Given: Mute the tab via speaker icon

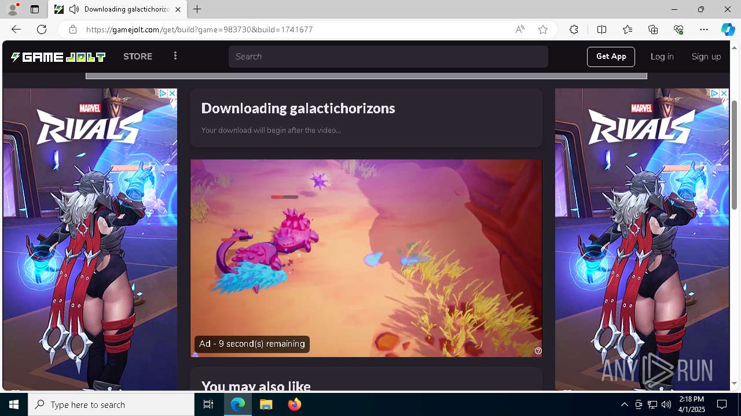Looking at the screenshot, I should [x=74, y=9].
